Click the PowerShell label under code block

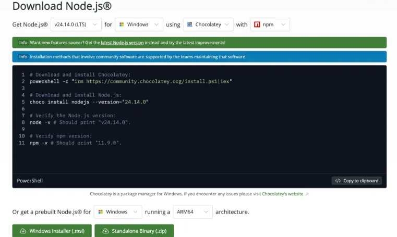30,181
